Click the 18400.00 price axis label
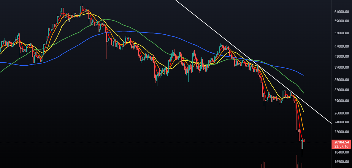This screenshot has width=352, height=168. 341,152
